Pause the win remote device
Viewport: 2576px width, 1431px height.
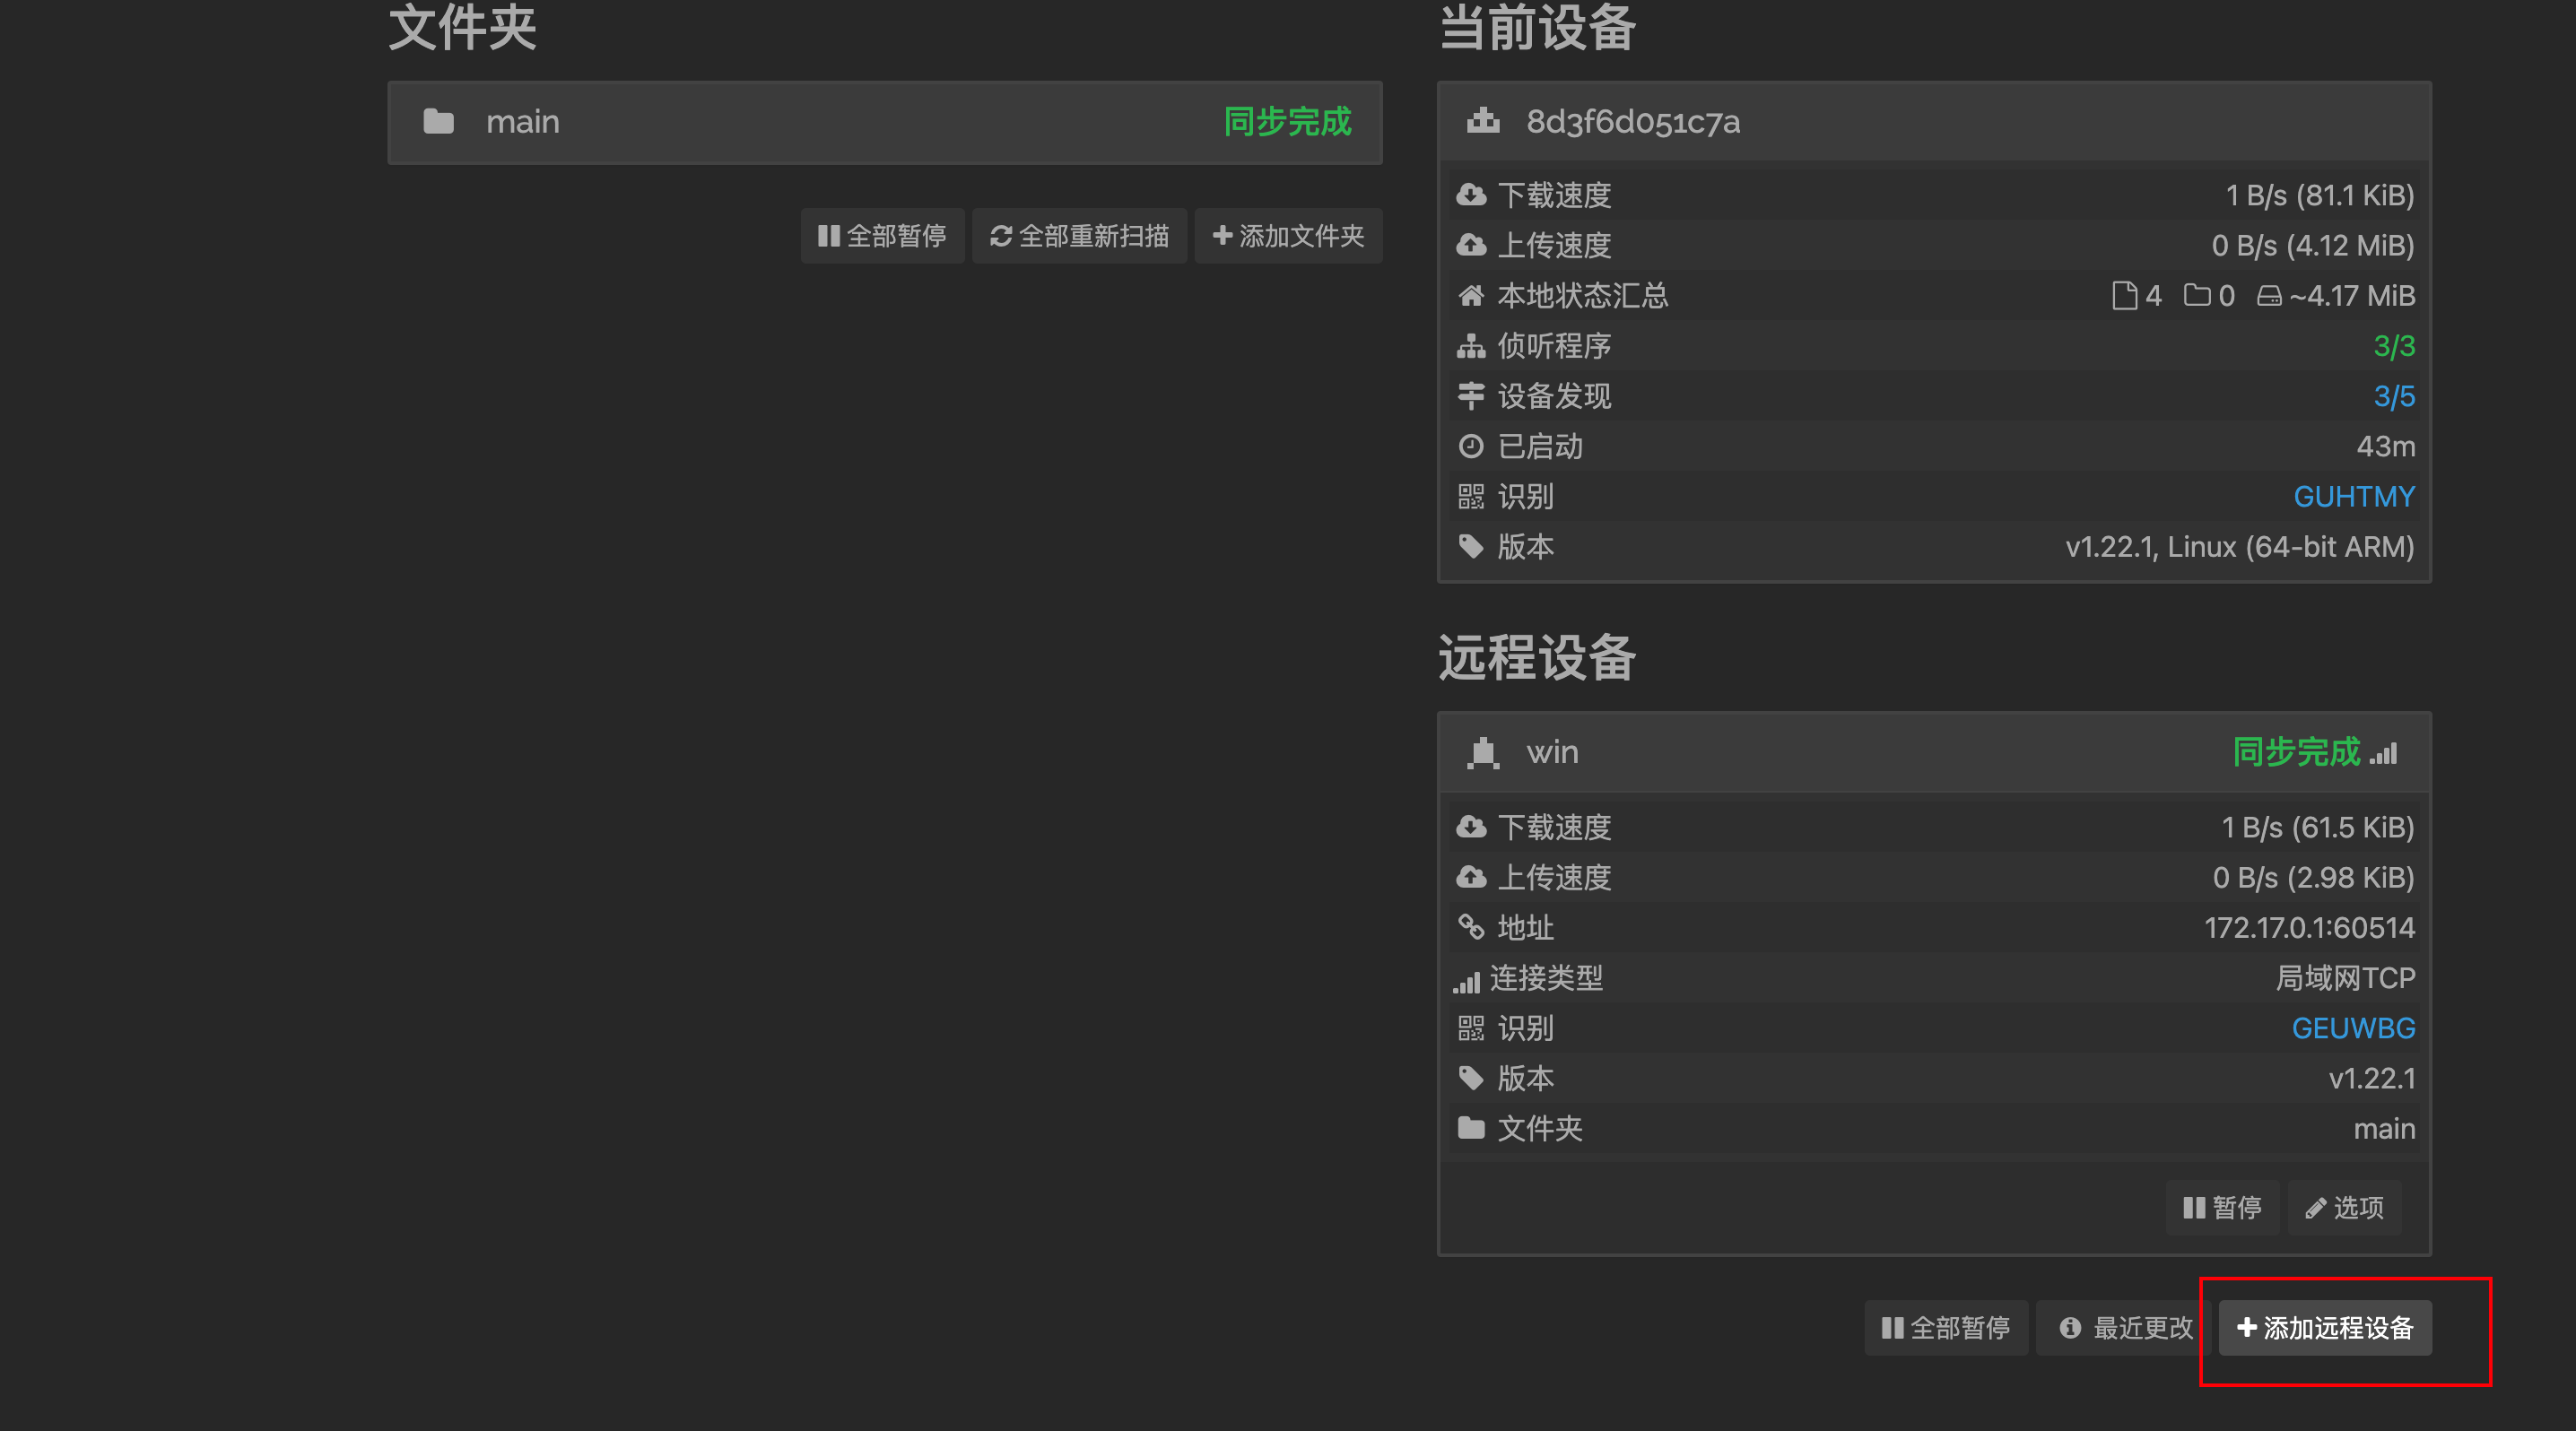2222,1208
